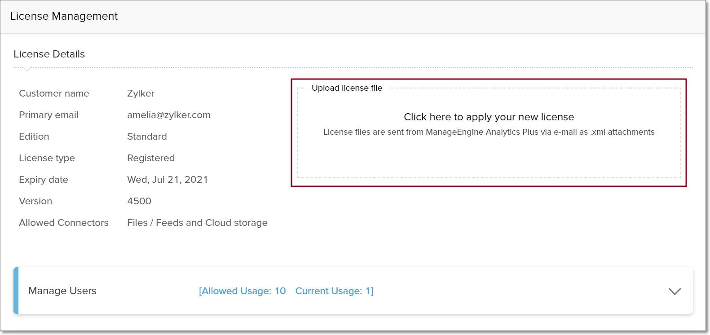Click the License Details section heading
The width and height of the screenshot is (710, 335).
pos(49,54)
